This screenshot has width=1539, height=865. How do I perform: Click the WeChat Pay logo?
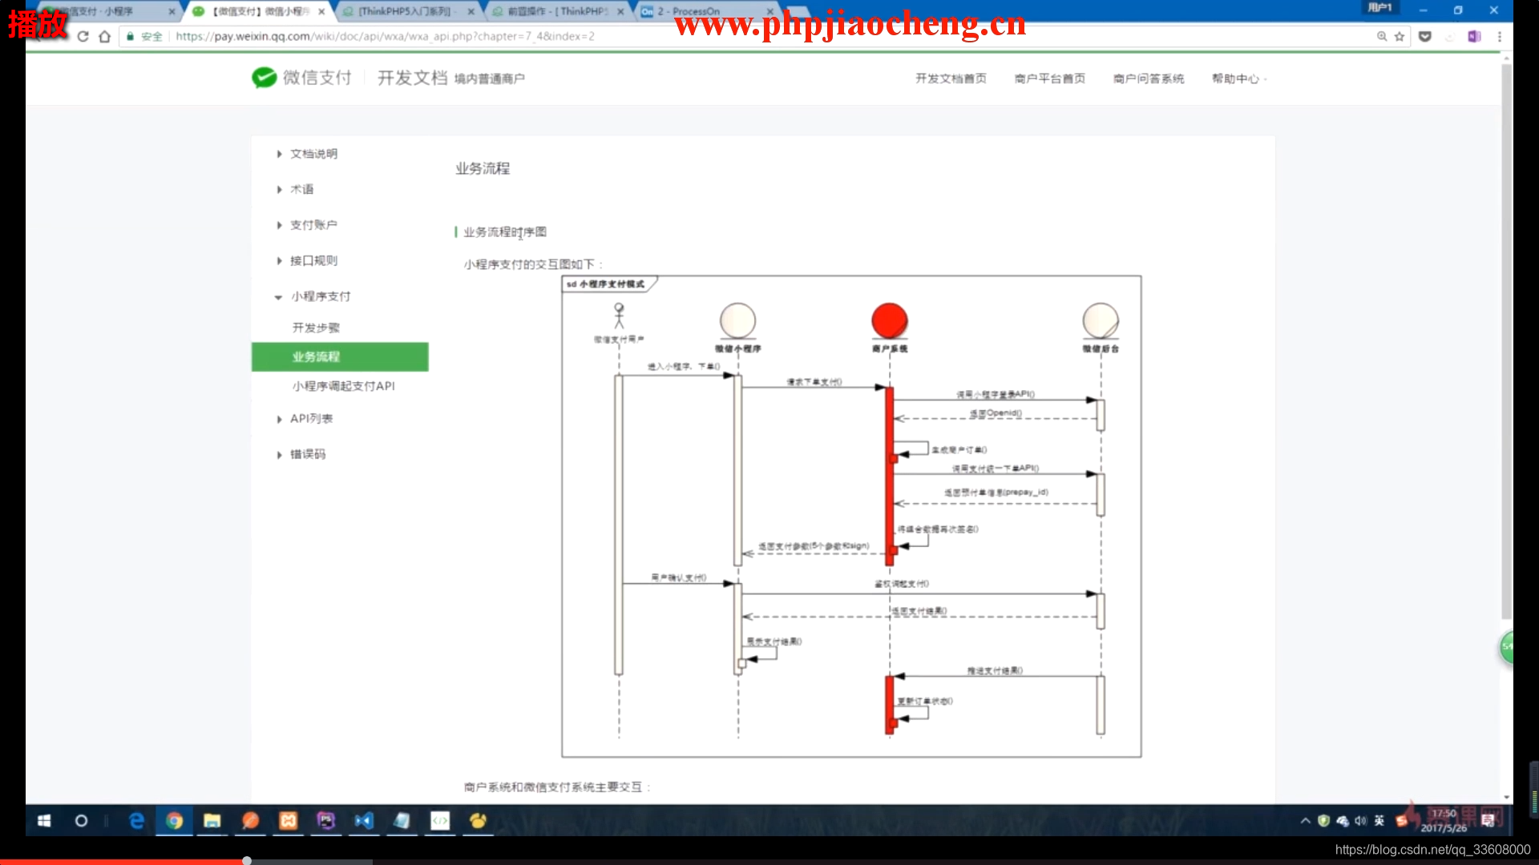[301, 77]
